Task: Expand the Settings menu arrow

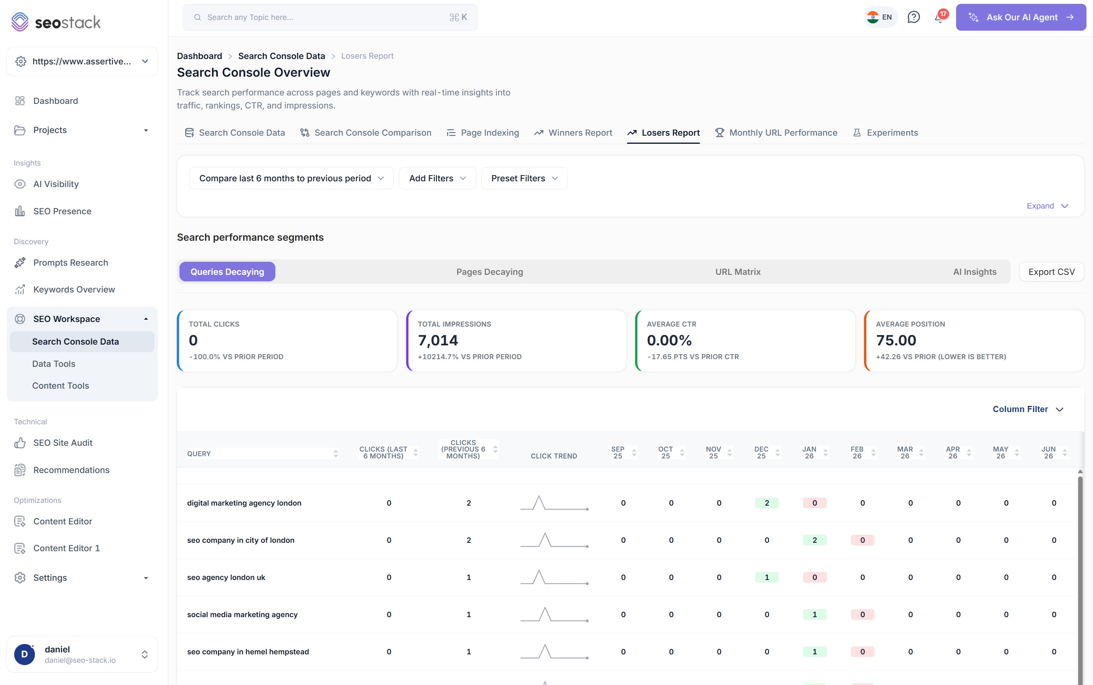Action: (x=146, y=578)
